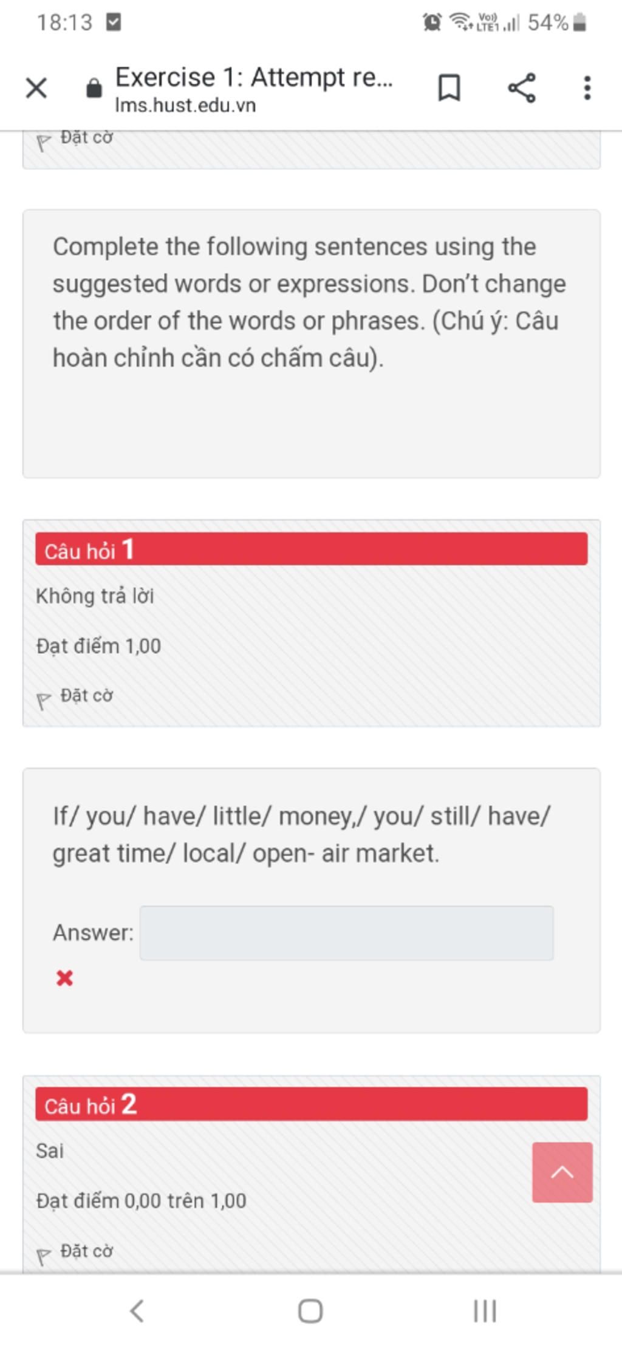Image resolution: width=622 pixels, height=1346 pixels.
Task: Toggle the topmost Đặt cờ flag
Action: [x=75, y=139]
